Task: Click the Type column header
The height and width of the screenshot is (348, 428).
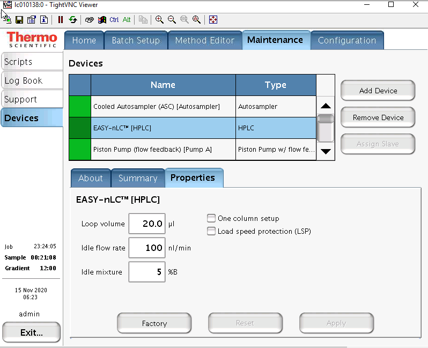Action: 276,85
